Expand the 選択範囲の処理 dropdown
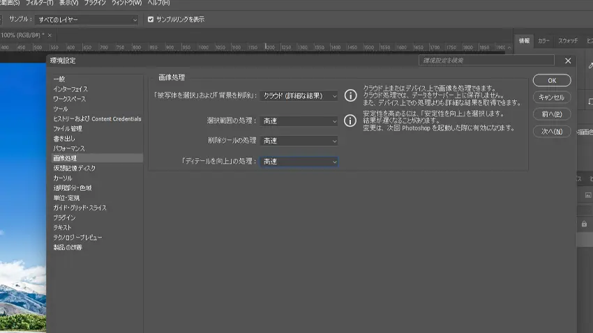This screenshot has height=333, width=593. (x=300, y=121)
